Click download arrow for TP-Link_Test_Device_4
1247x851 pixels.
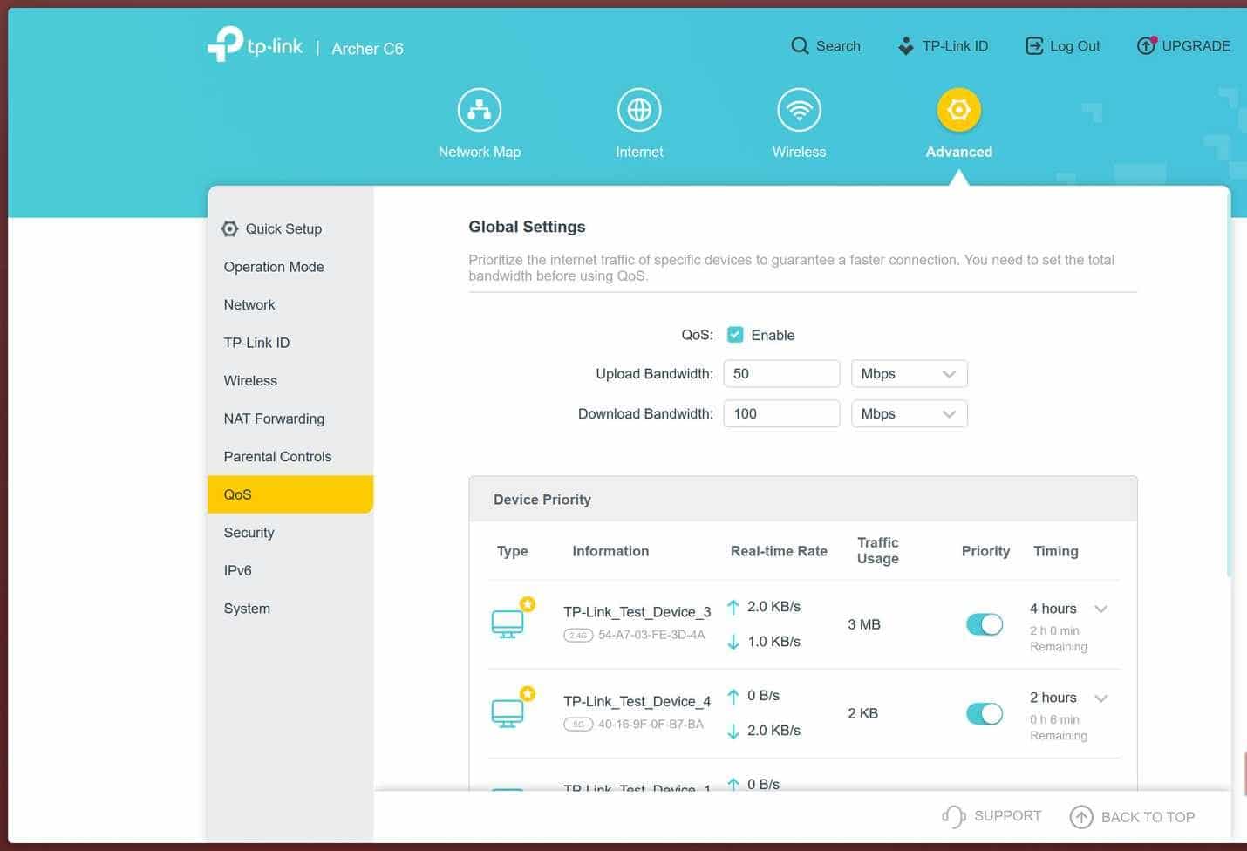(x=733, y=731)
